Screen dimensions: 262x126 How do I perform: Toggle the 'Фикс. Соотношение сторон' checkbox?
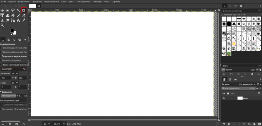click(x=1, y=64)
